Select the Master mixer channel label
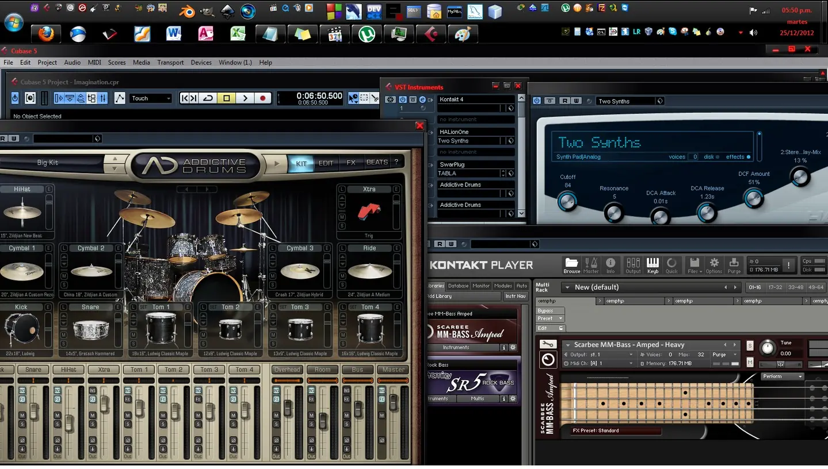Screen dimensions: 828x469 click(x=394, y=370)
